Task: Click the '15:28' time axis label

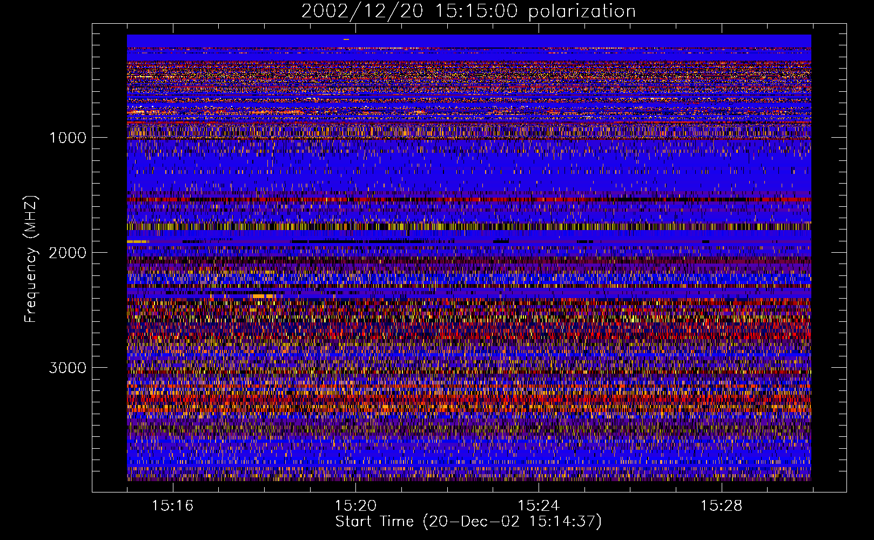Action: [x=722, y=506]
